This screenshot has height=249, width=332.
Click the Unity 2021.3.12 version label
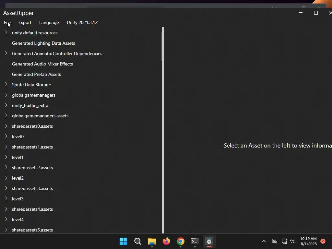82,22
